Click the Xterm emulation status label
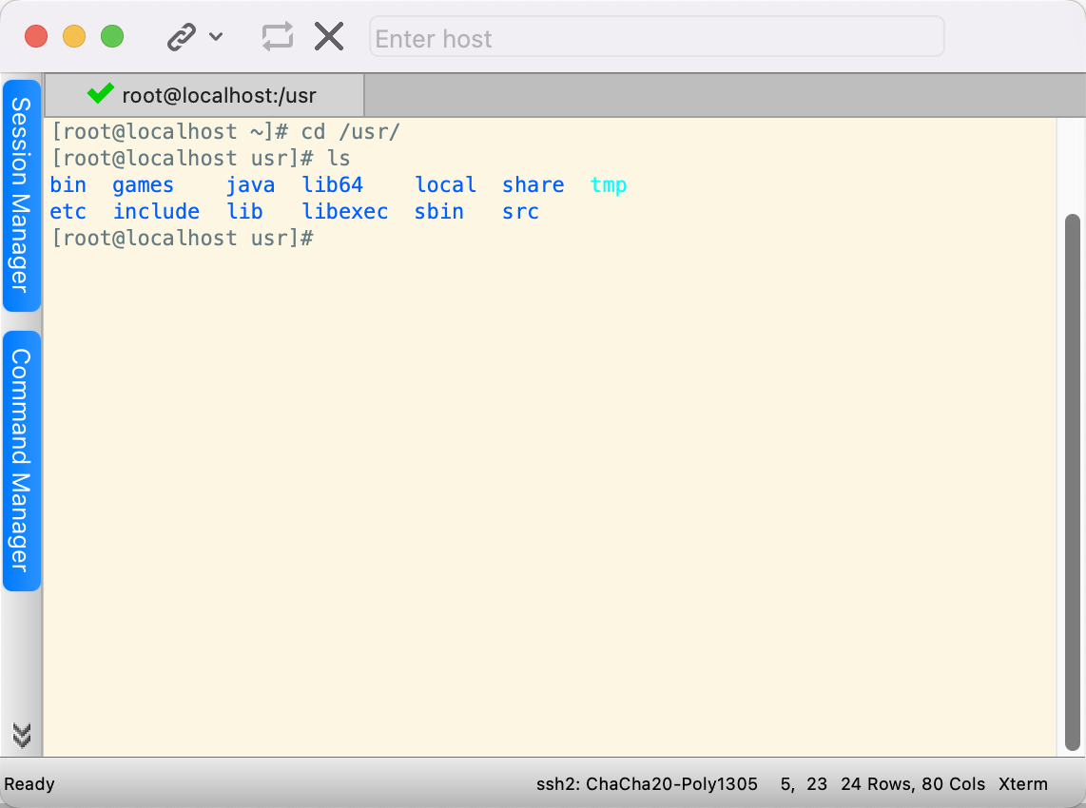Viewport: 1086px width, 808px height. pos(1022,784)
